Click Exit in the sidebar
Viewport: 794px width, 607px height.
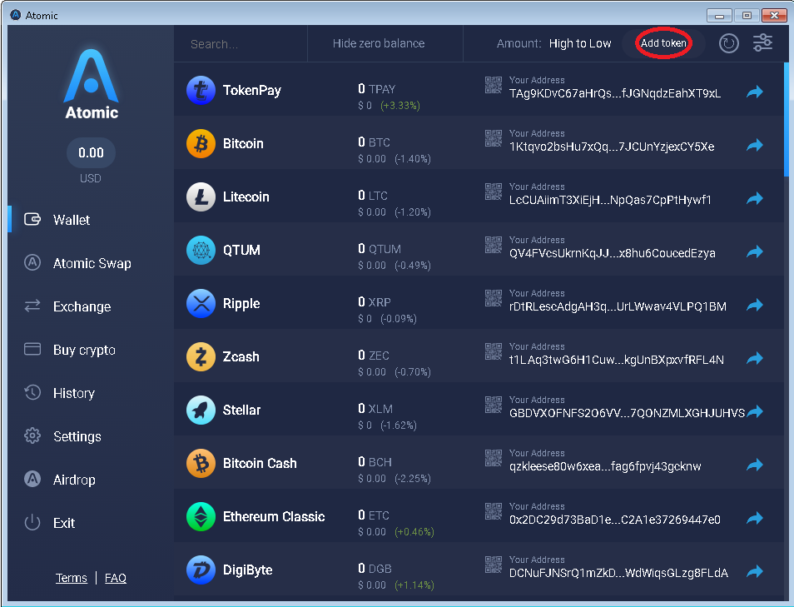click(64, 523)
